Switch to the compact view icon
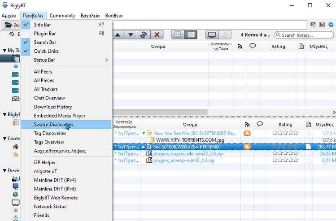The image size is (336, 221). tap(178, 35)
